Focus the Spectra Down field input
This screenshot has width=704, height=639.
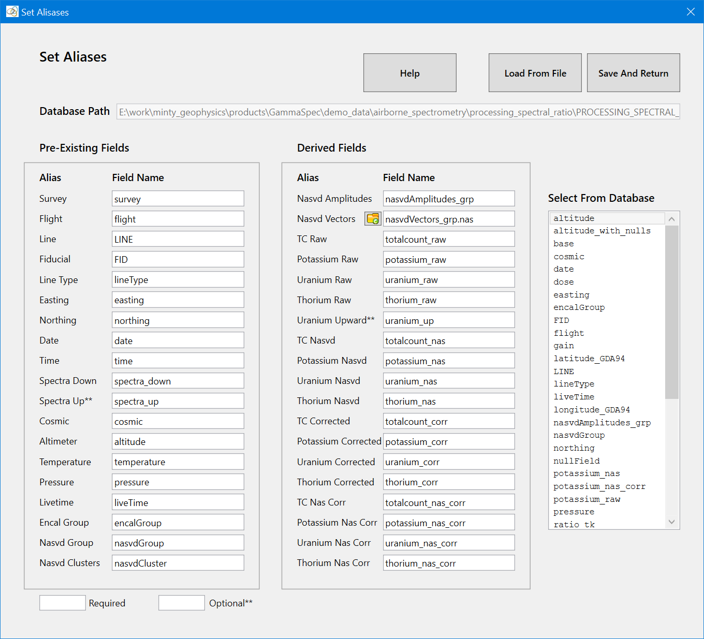pyautogui.click(x=178, y=381)
